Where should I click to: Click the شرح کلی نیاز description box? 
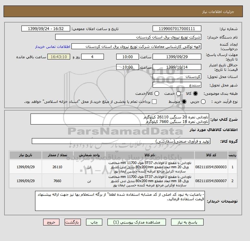(120, 119)
